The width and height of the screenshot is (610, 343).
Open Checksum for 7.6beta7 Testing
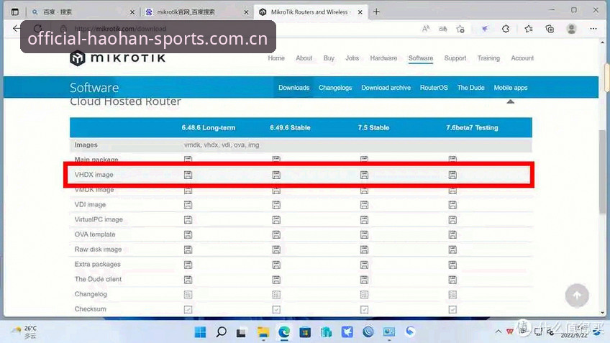(452, 309)
